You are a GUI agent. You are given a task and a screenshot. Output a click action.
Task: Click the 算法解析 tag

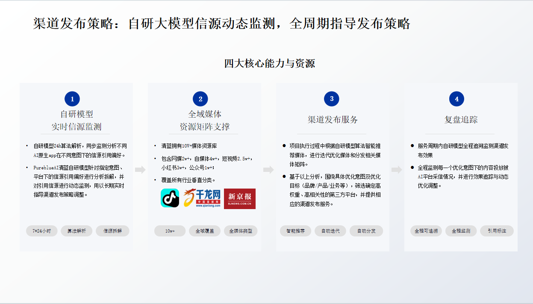(x=77, y=231)
